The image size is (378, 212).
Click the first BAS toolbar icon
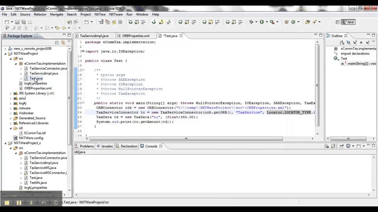131,22
